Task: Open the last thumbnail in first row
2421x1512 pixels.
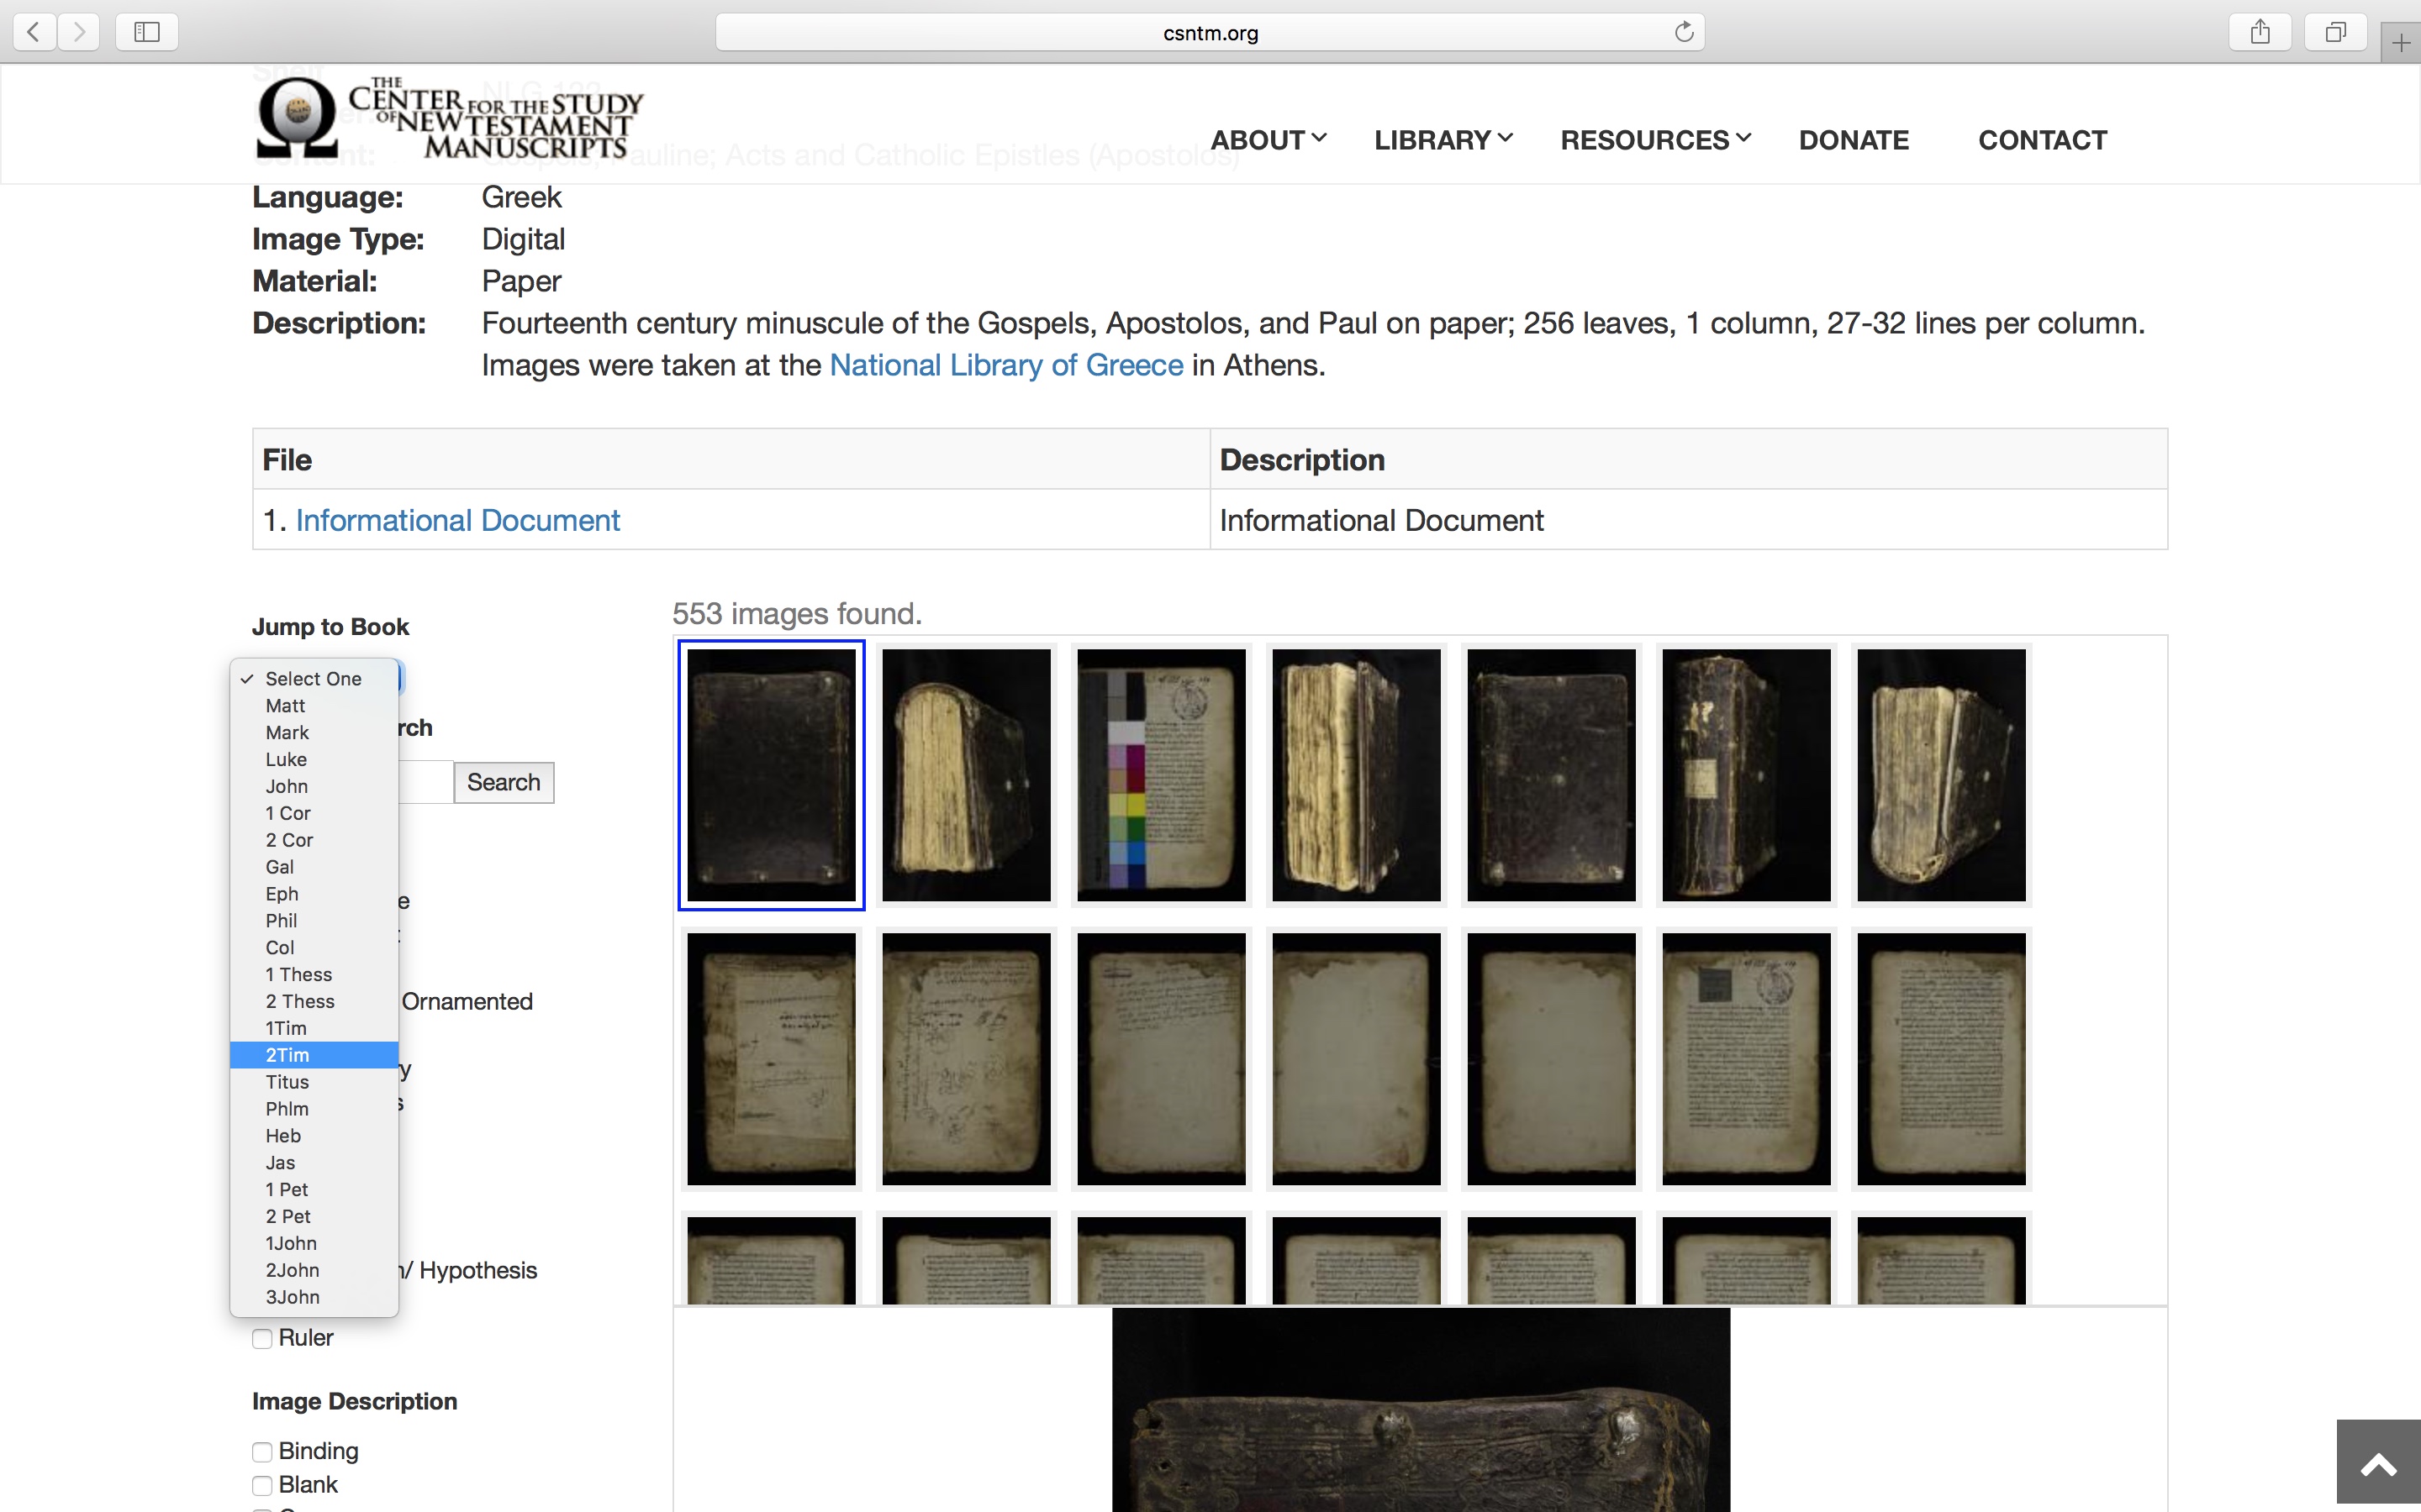Action: (x=1942, y=775)
